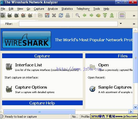
Task: Go to specific packet number icon
Action: click(x=98, y=15)
